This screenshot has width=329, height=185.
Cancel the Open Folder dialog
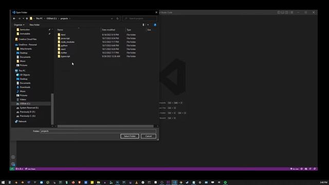click(x=149, y=136)
